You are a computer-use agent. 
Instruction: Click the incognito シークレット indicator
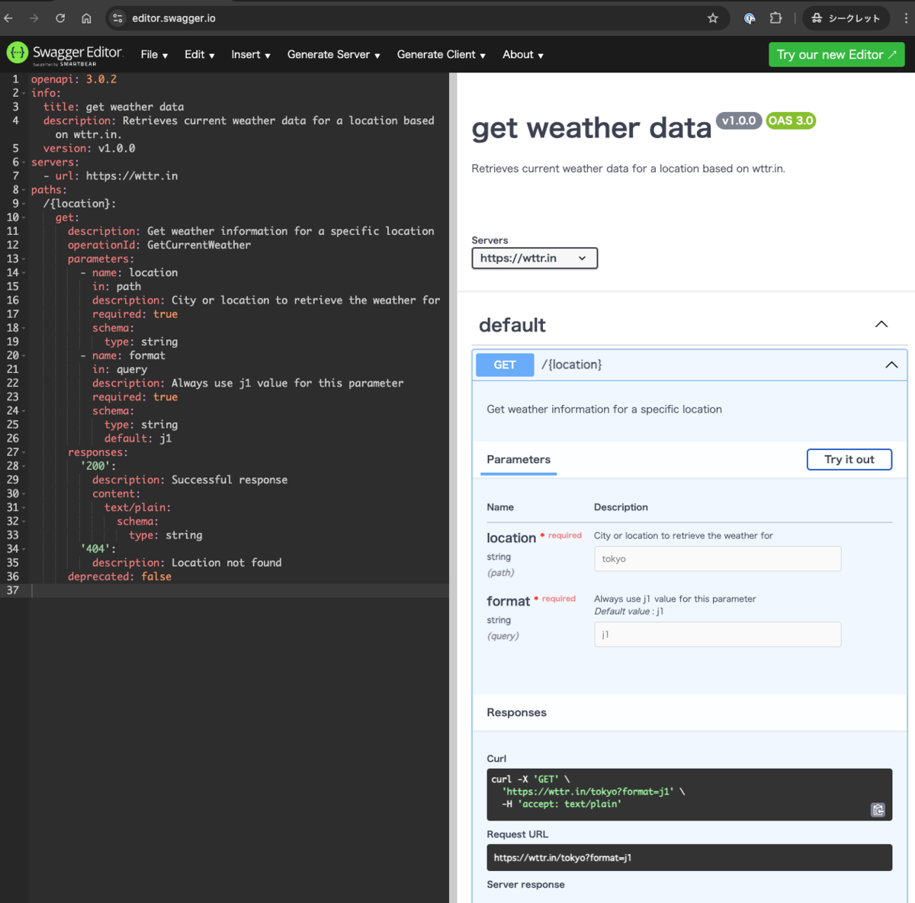[846, 18]
